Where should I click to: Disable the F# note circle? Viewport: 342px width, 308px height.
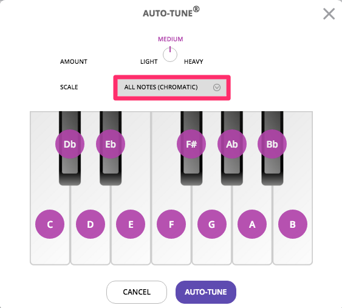tap(191, 144)
